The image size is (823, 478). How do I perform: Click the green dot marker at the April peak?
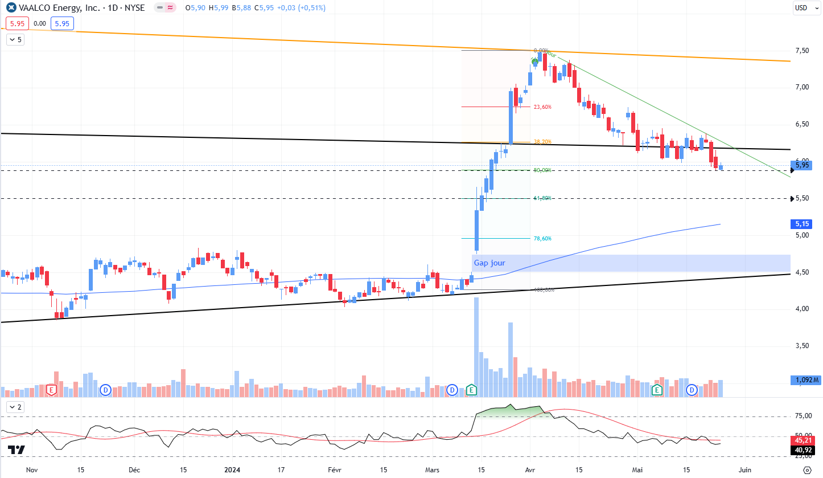(535, 61)
